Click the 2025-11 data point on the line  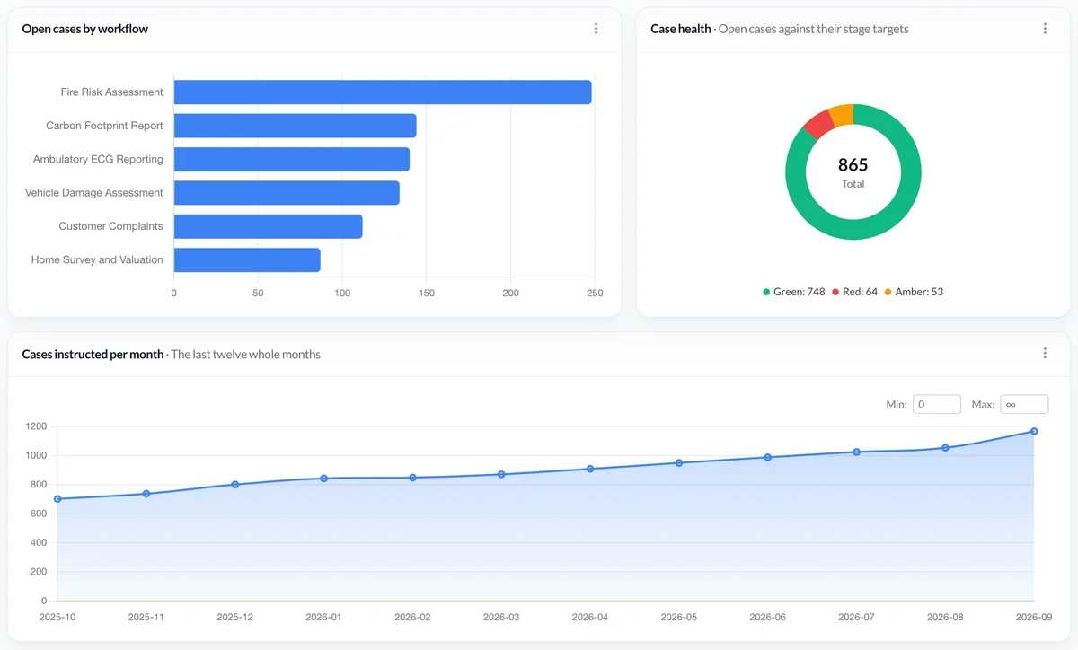tap(146, 494)
